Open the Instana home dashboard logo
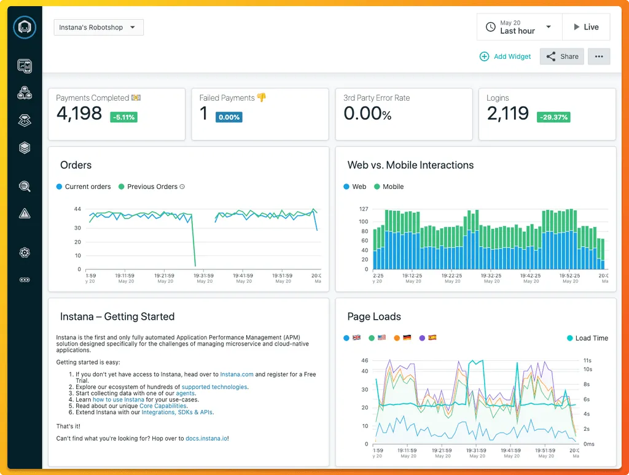The height and width of the screenshot is (475, 629). pyautogui.click(x=25, y=27)
